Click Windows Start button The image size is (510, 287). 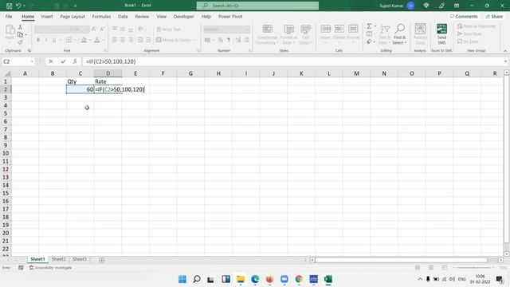182,279
